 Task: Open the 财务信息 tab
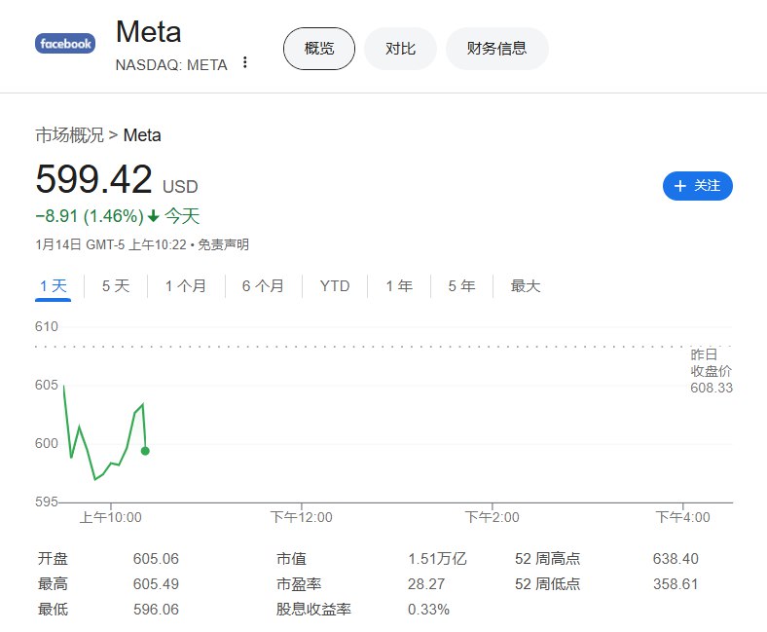click(x=496, y=49)
